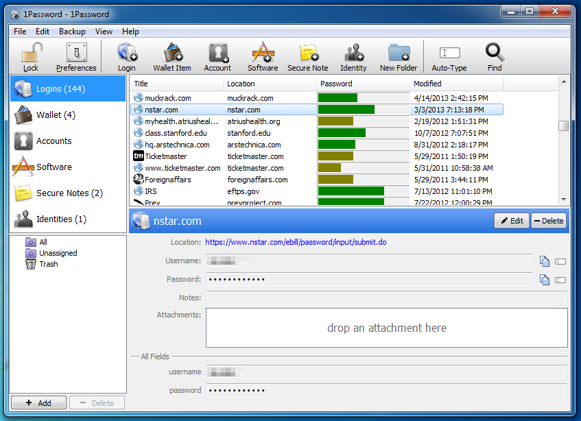581x421 pixels.
Task: Click the list scrollbar up arrow
Action: [x=564, y=82]
